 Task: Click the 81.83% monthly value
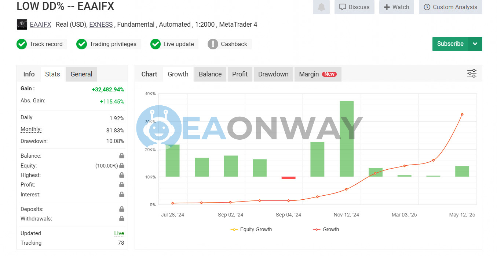pyautogui.click(x=115, y=131)
